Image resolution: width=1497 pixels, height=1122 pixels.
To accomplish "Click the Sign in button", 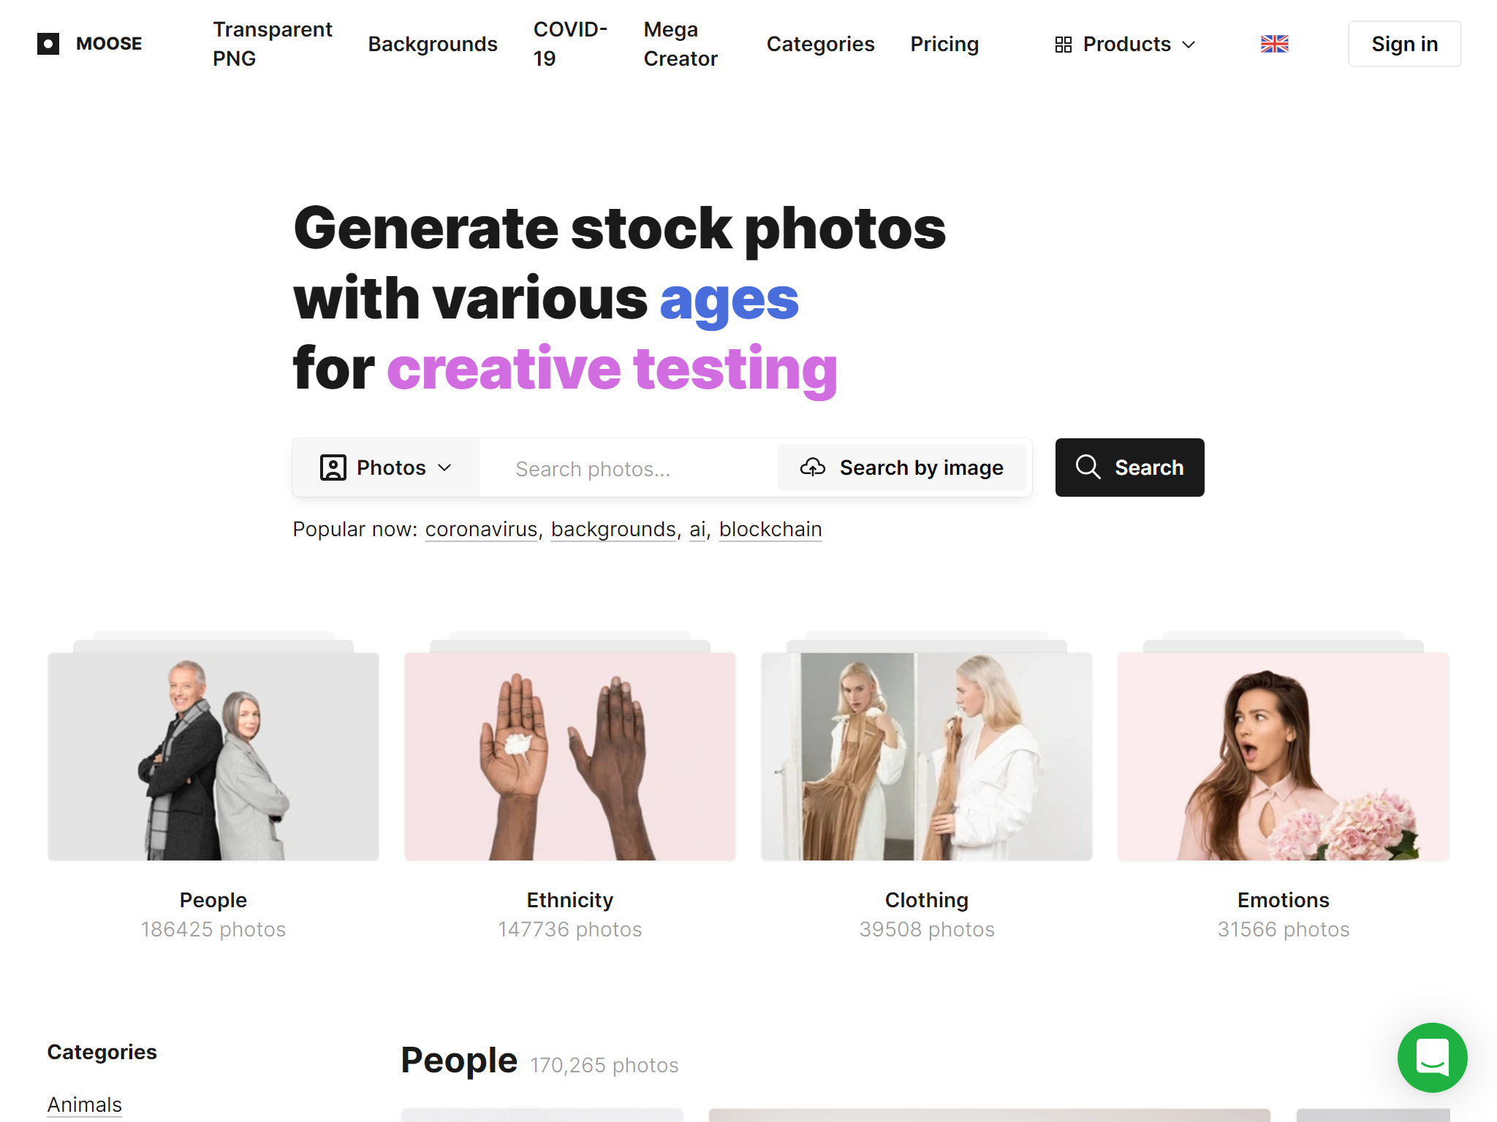I will point(1404,44).
